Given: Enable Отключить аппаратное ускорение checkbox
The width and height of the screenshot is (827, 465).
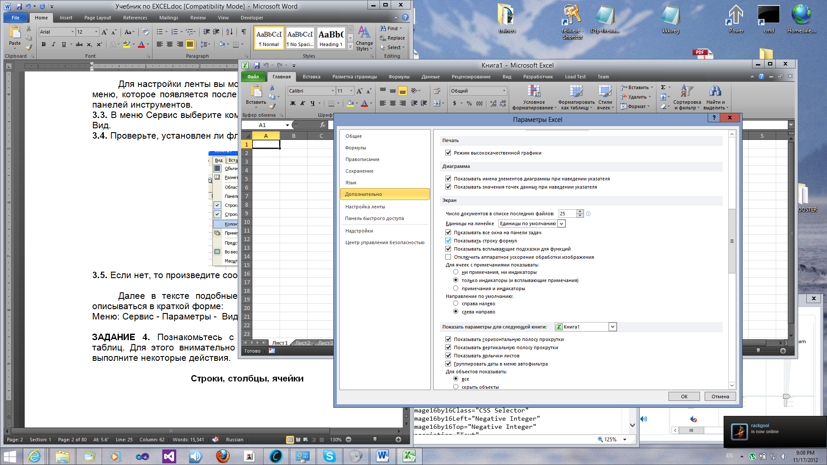Looking at the screenshot, I should pyautogui.click(x=448, y=257).
